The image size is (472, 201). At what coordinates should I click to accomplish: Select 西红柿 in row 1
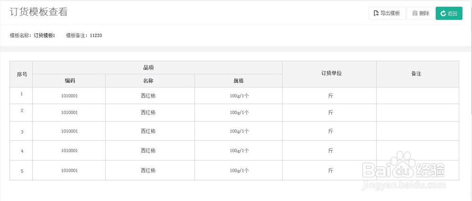148,96
